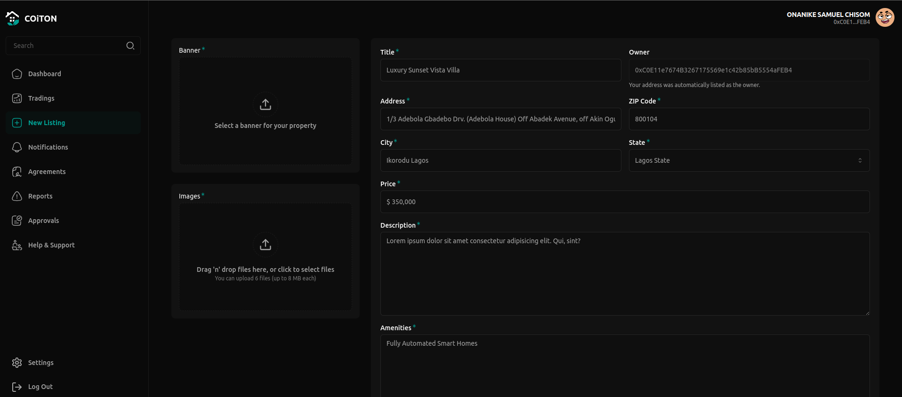Click the Settings gear icon

click(x=17, y=363)
